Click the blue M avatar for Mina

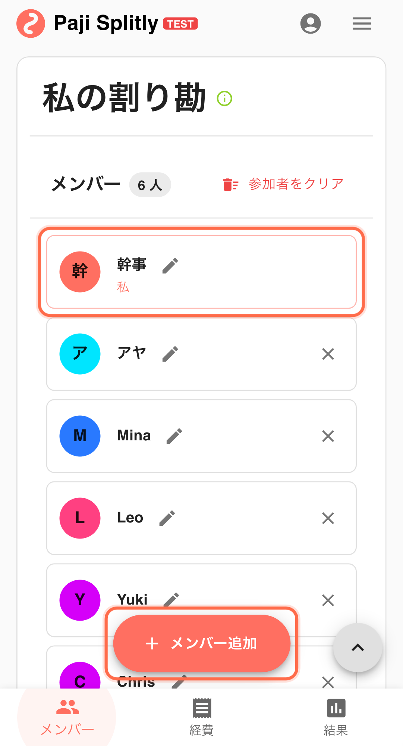pos(80,436)
